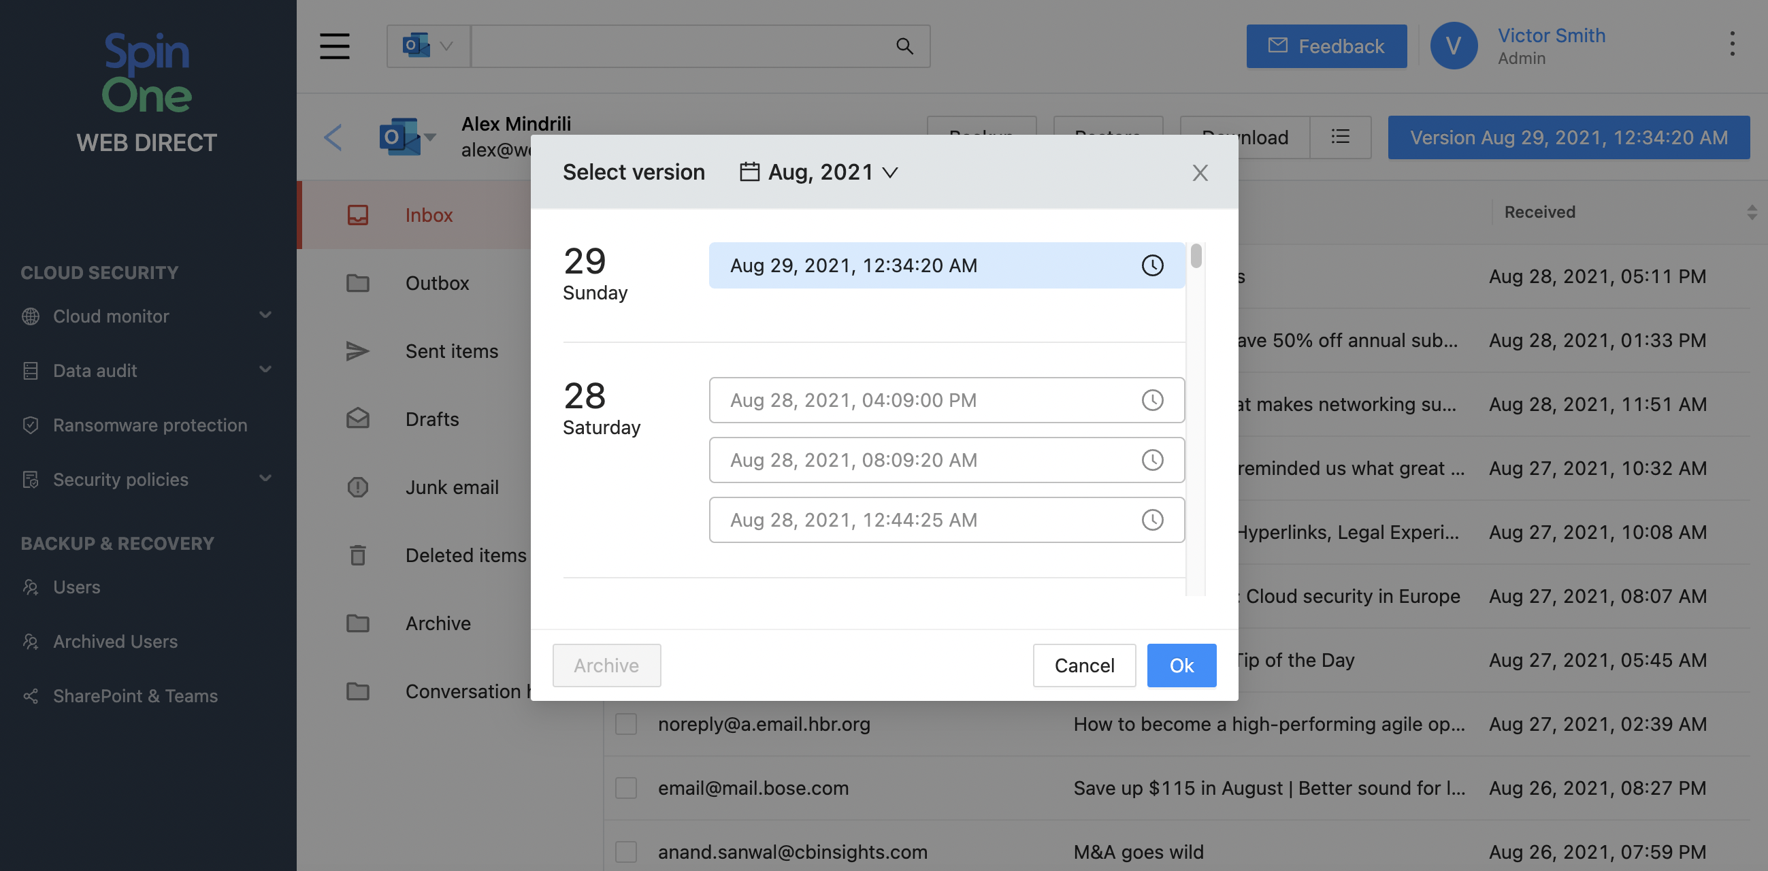Viewport: 1768px width, 871px height.
Task: Select the anand.sanwal@cbinsights.com row checkbox
Action: pos(625,852)
